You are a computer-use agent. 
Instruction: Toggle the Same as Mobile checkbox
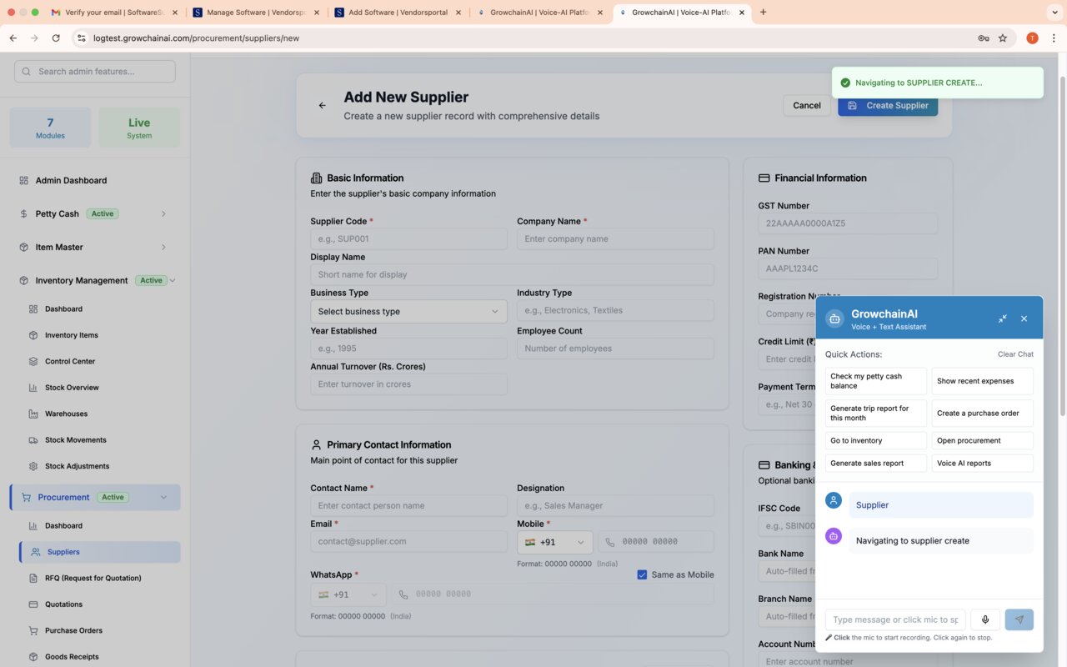[642, 574]
